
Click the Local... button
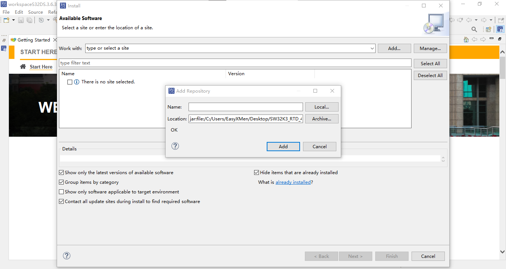[322, 107]
